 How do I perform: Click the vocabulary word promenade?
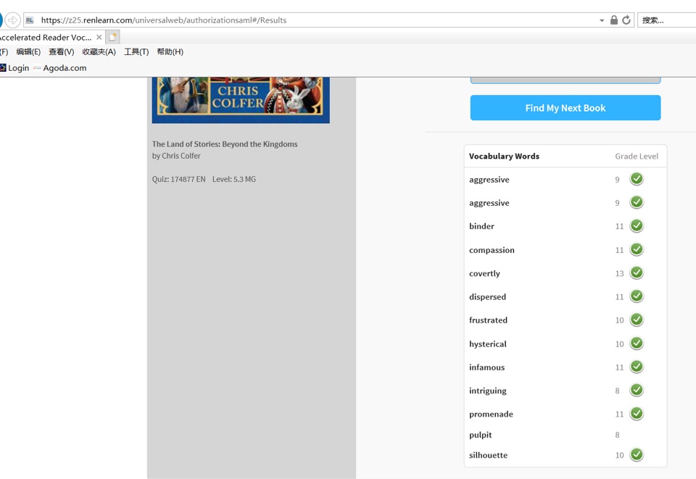491,415
